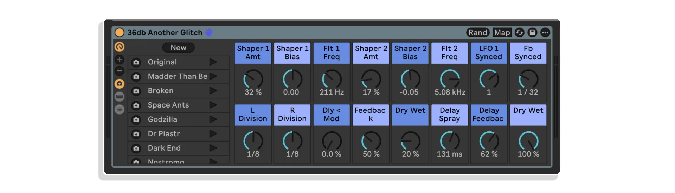675x193 pixels.
Task: Overwrite the Original variation camera icon
Action: pyautogui.click(x=136, y=62)
